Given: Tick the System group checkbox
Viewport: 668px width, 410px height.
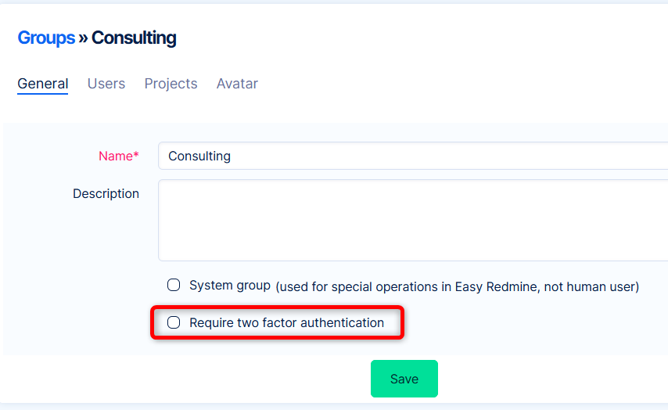Looking at the screenshot, I should (174, 286).
